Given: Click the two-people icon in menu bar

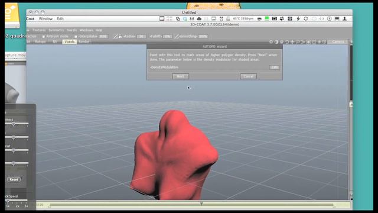Looking at the screenshot, I should (x=192, y=18).
